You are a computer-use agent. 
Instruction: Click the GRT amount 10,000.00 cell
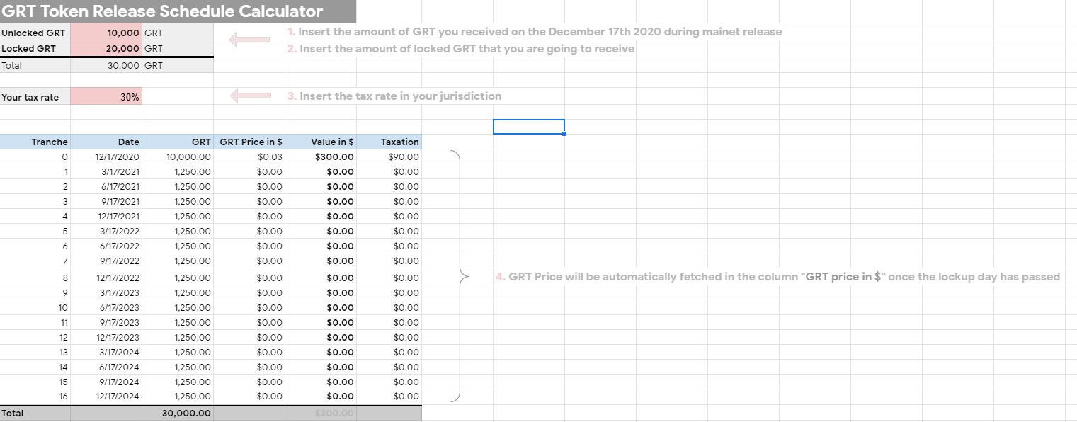point(178,156)
